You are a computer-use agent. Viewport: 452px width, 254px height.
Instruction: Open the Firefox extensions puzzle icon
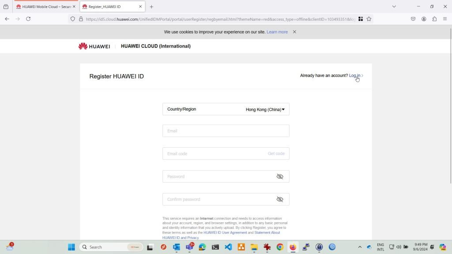[434, 19]
